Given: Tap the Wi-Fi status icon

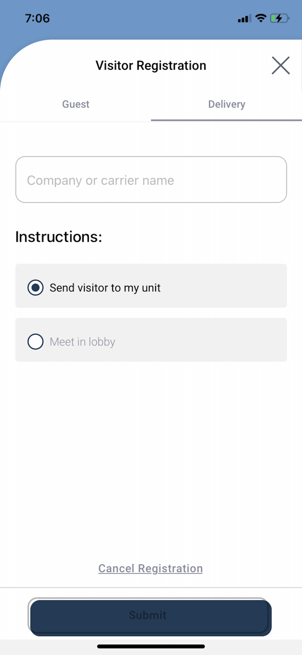Looking at the screenshot, I should (261, 18).
